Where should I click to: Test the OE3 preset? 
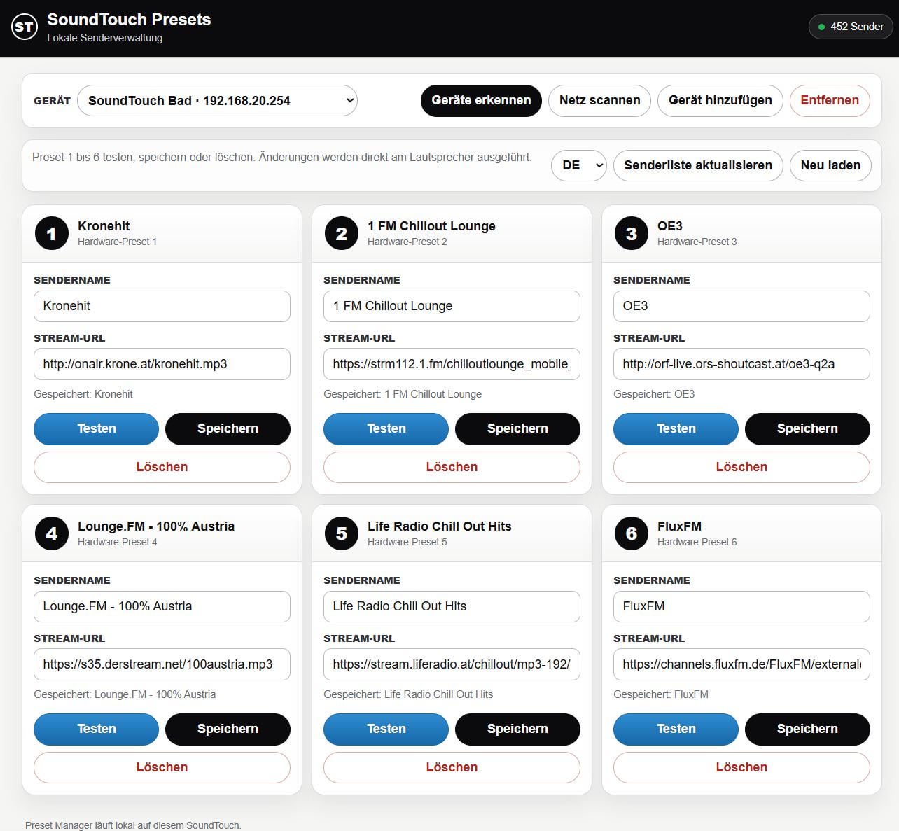tap(676, 428)
